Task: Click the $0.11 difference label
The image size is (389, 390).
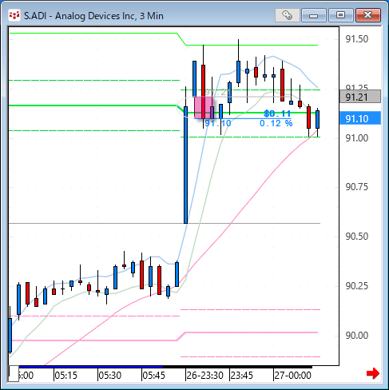Action: 277,113
